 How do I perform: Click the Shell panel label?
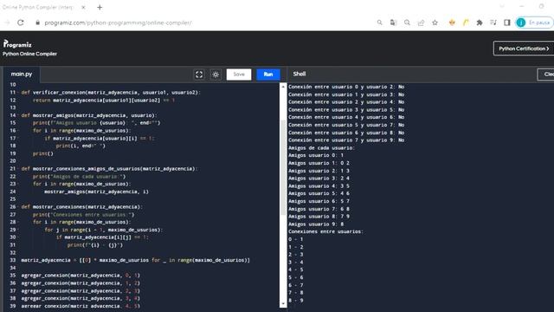coord(300,74)
